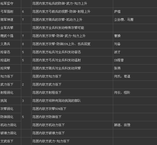Image resolution: width=157 pixels, height=145 pixels.
Task: Select the 义勇兵 skill name
Action: tap(5, 44)
